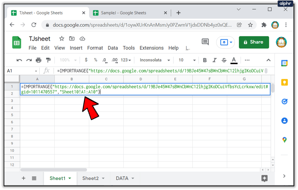Open the All Sheets list icon
This screenshot has height=190, width=298.
(x=34, y=178)
